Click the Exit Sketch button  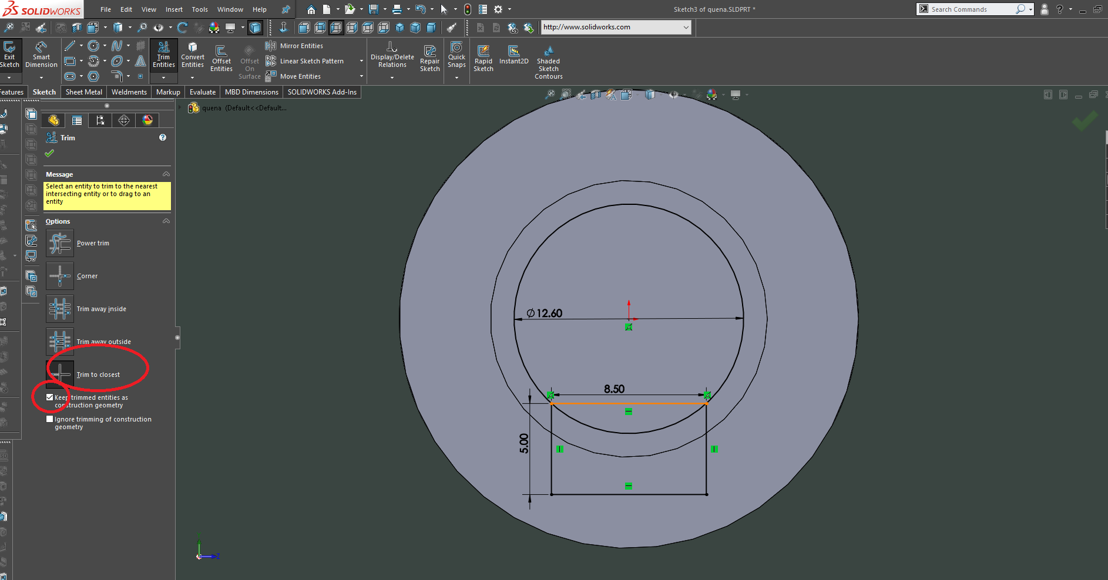click(x=9, y=55)
